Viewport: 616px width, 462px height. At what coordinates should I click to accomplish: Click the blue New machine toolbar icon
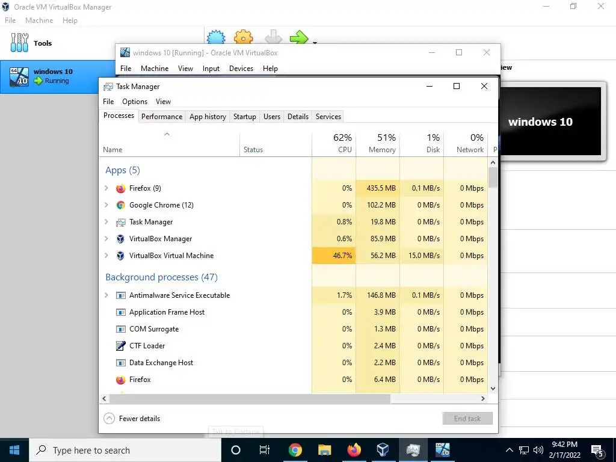pyautogui.click(x=216, y=37)
